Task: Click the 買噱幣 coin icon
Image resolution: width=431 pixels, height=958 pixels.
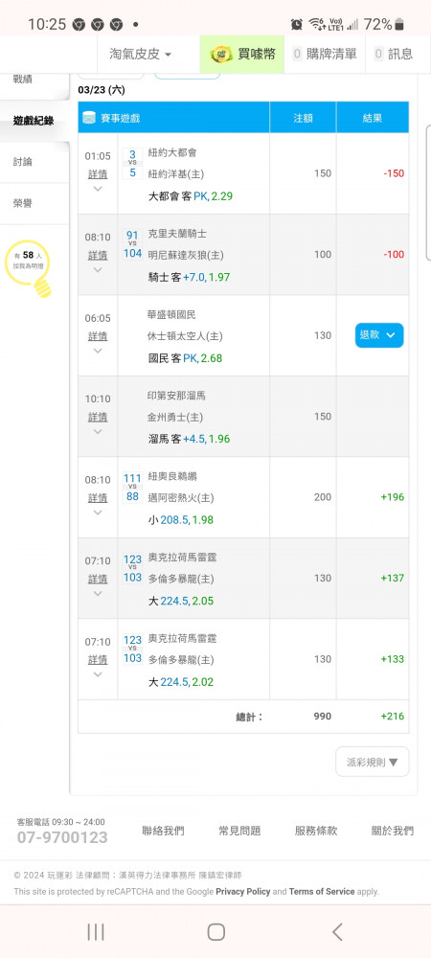Action: point(221,55)
